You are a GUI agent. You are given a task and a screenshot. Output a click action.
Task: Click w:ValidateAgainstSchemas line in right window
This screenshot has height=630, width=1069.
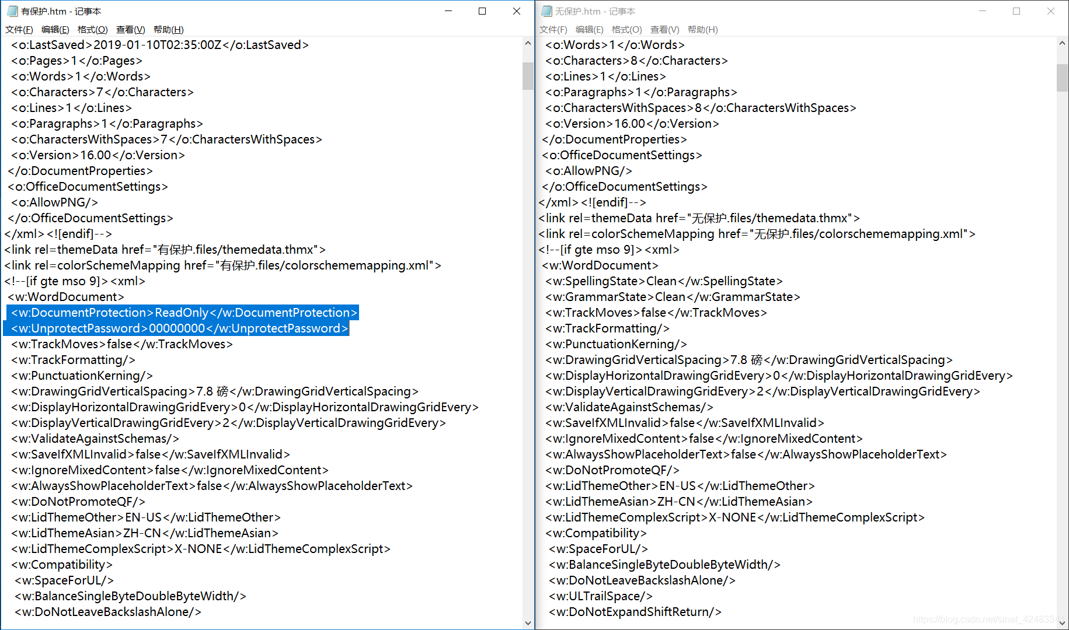(x=629, y=407)
